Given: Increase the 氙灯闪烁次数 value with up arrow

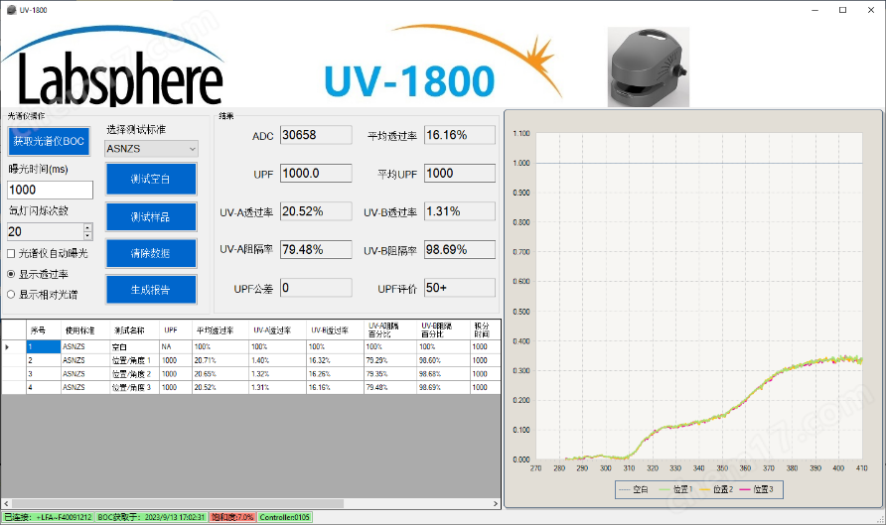Looking at the screenshot, I should coord(87,227).
